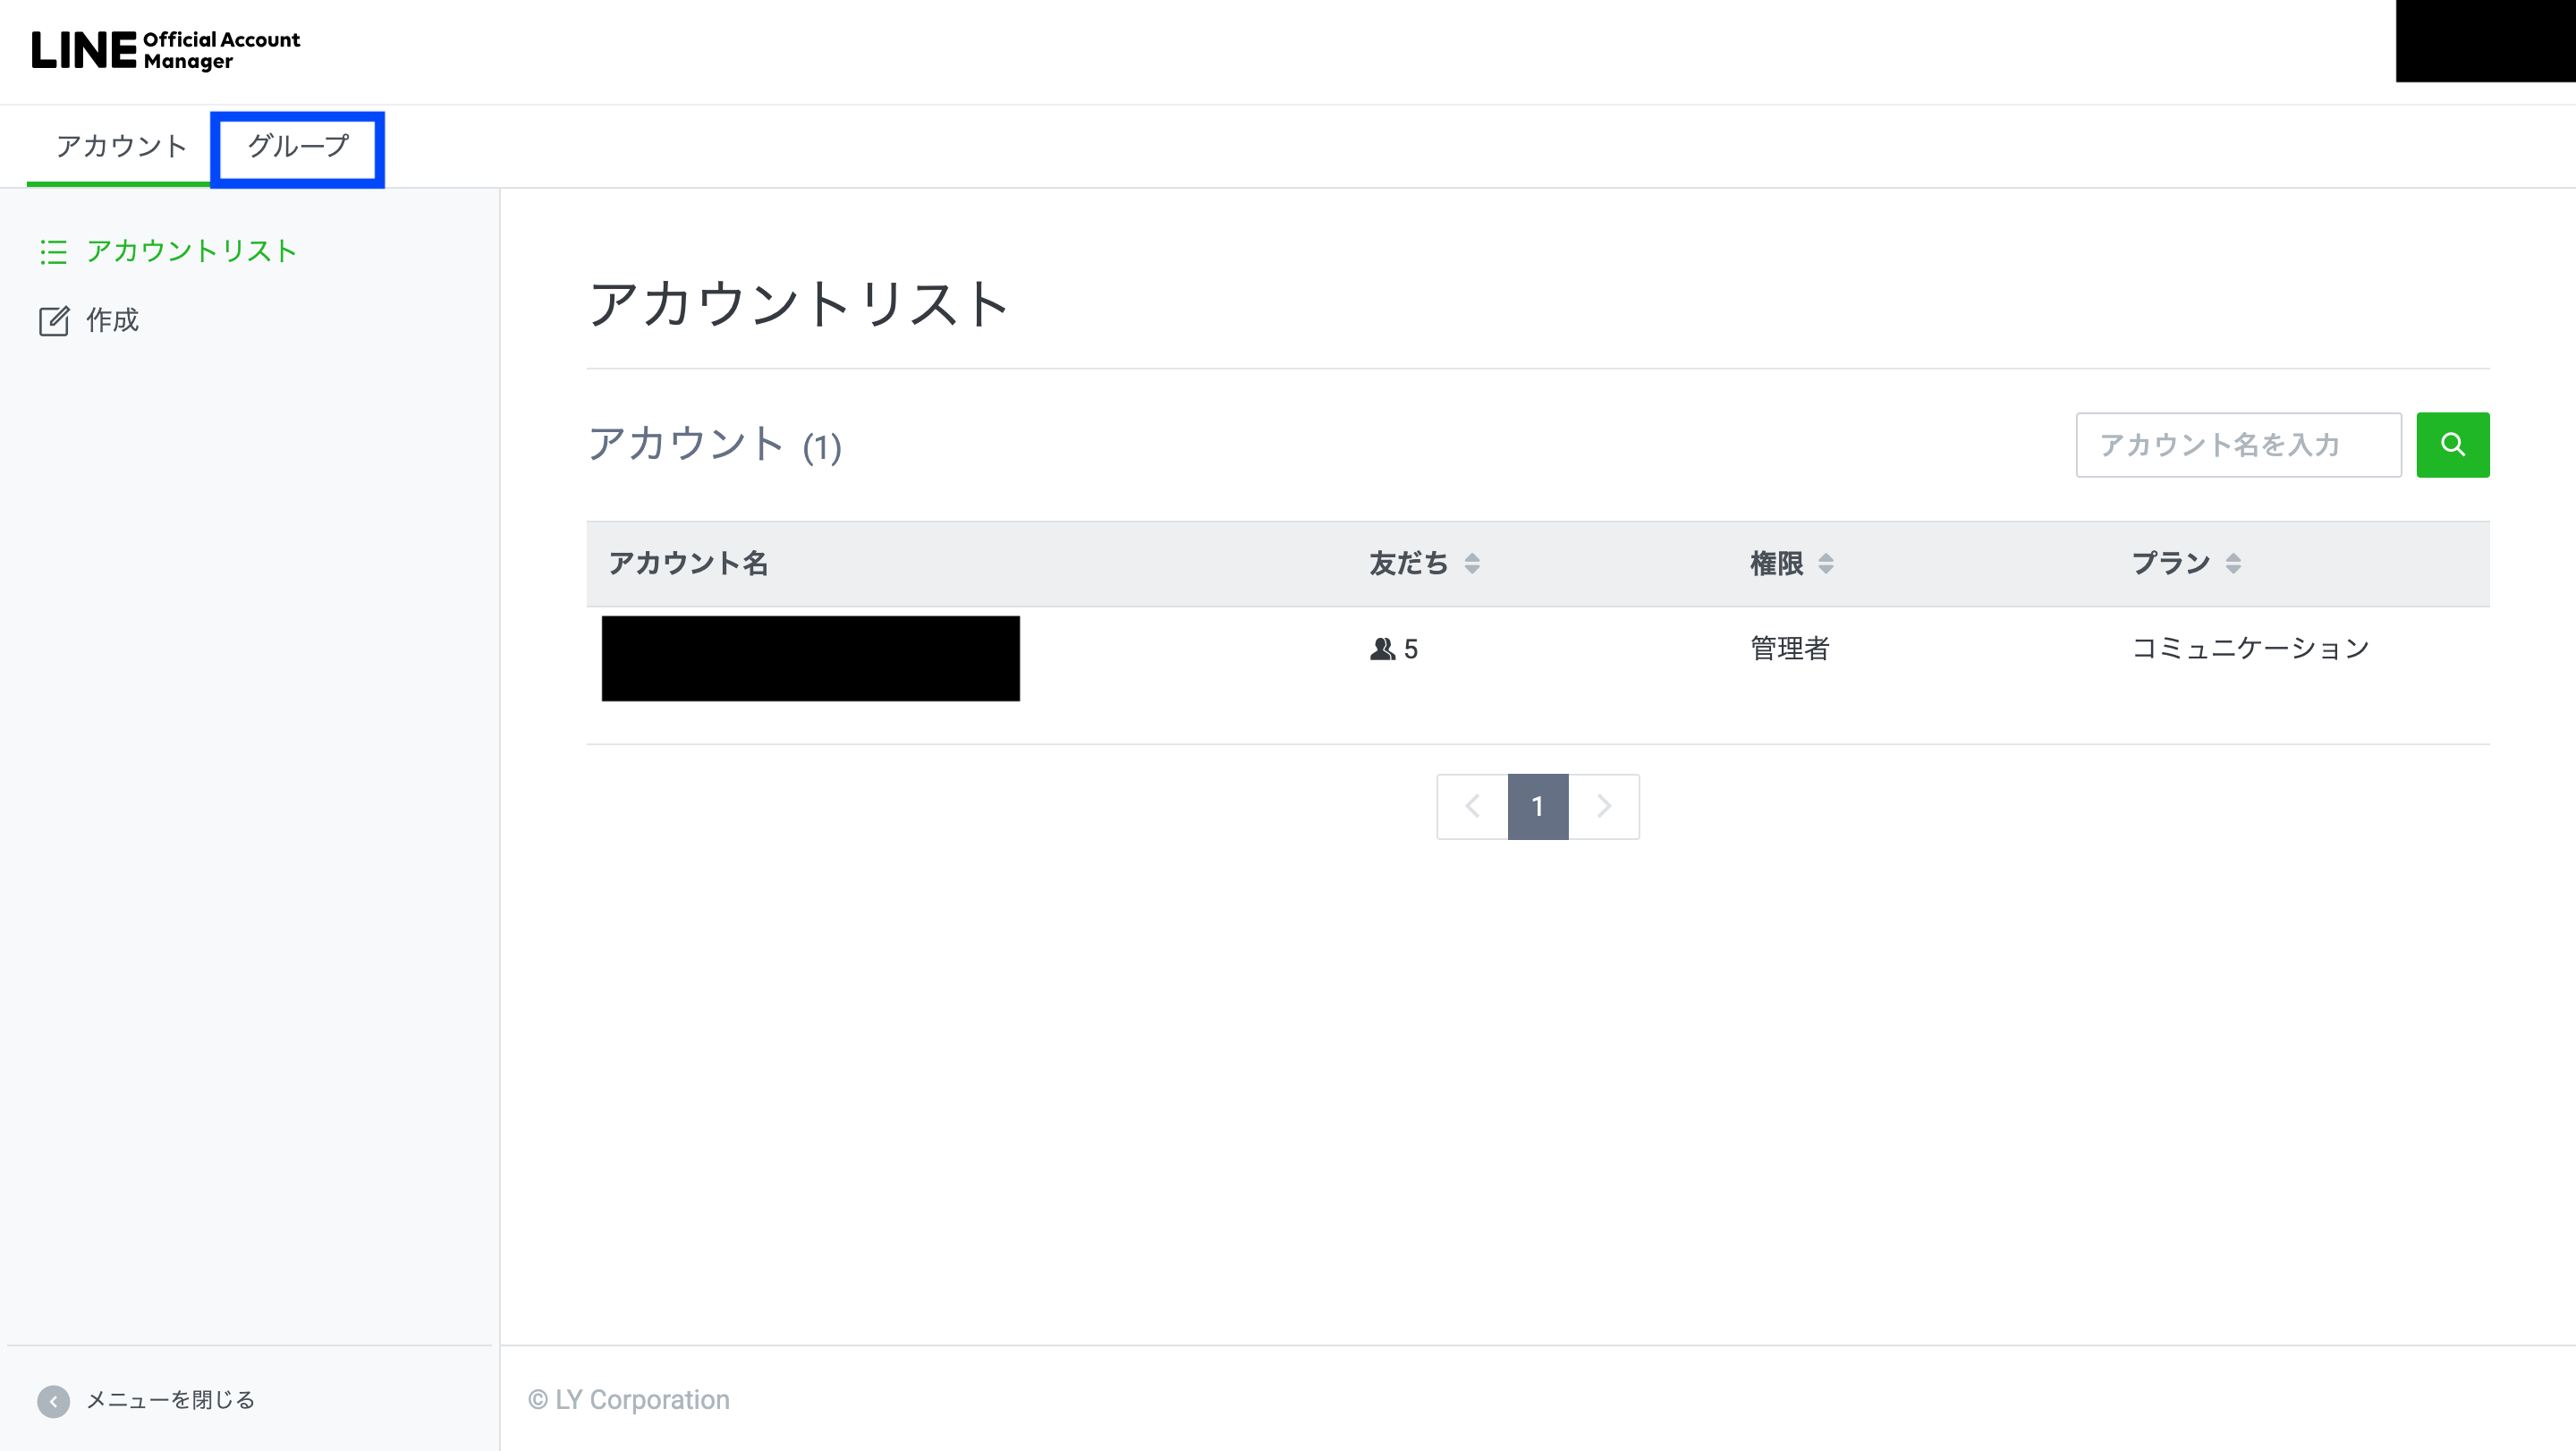Open the redacted account name entry
This screenshot has width=2576, height=1451.
coord(810,658)
